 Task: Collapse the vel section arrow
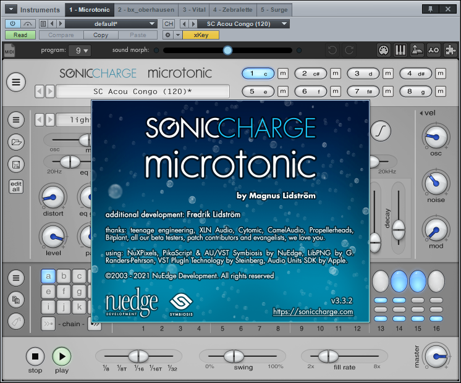[421, 113]
